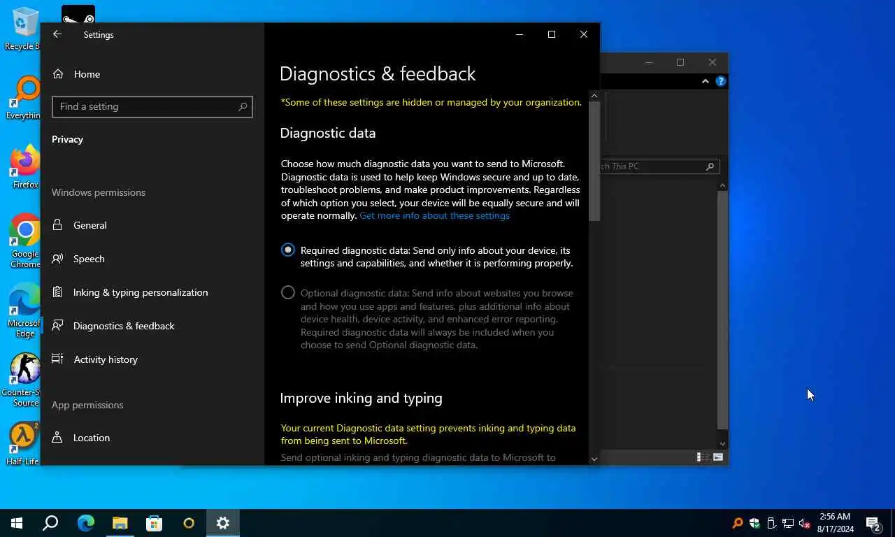Click the Settings gear in taskbar
The image size is (895, 537).
click(x=222, y=523)
